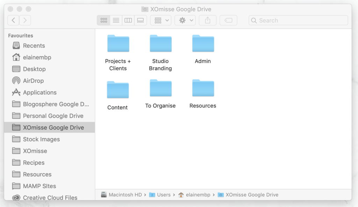This screenshot has height=207, width=358.
Task: Open Desktop from the sidebar
Action: click(49, 69)
